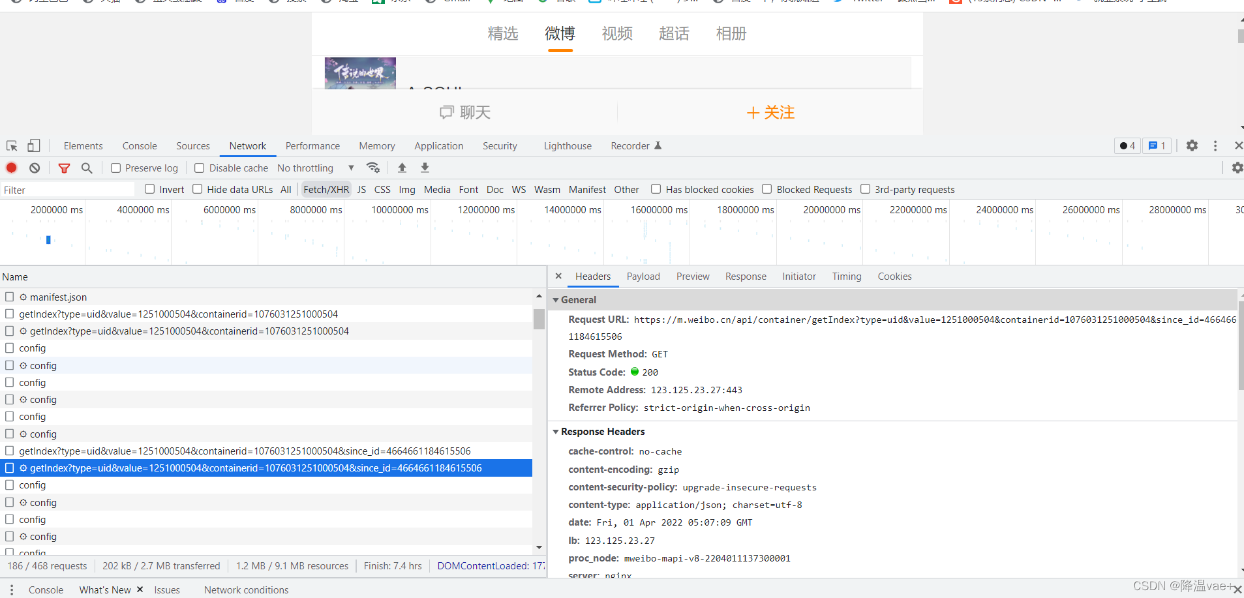1244x598 pixels.
Task: Open the Elements panel tab
Action: coord(83,146)
